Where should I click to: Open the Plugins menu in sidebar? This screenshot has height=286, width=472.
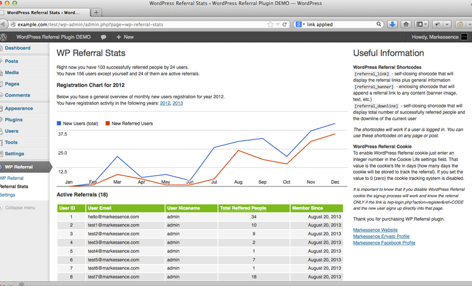pyautogui.click(x=13, y=119)
